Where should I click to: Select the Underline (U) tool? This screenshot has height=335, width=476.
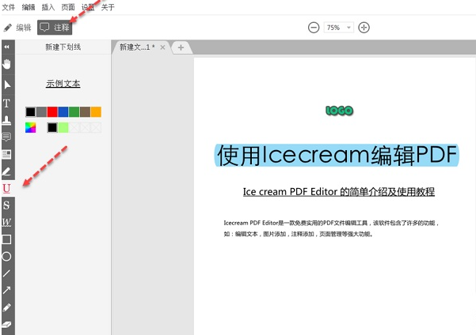(6, 188)
